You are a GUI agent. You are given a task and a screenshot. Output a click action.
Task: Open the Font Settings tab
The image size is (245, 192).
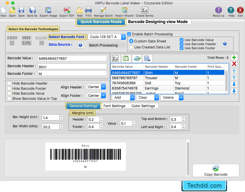coord(114,106)
